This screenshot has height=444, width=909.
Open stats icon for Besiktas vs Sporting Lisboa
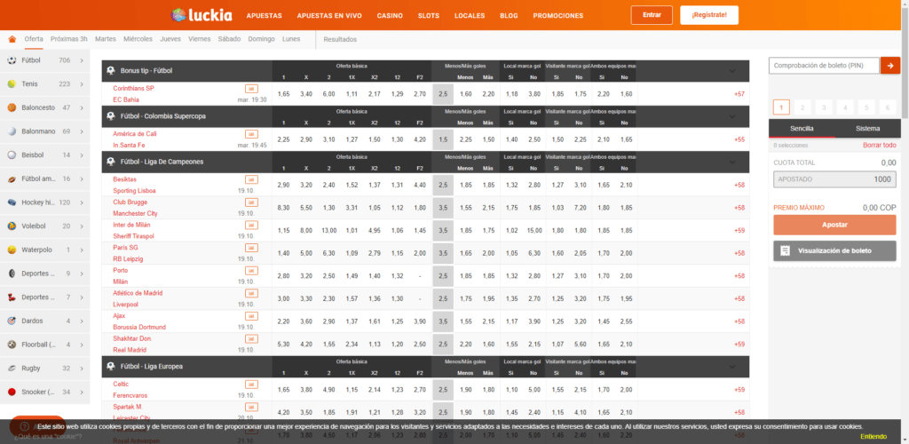click(251, 179)
